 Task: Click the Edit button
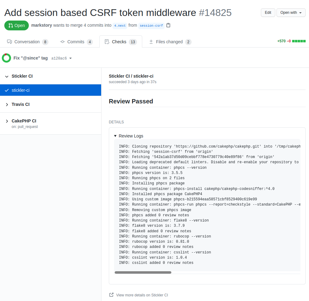pos(268,13)
